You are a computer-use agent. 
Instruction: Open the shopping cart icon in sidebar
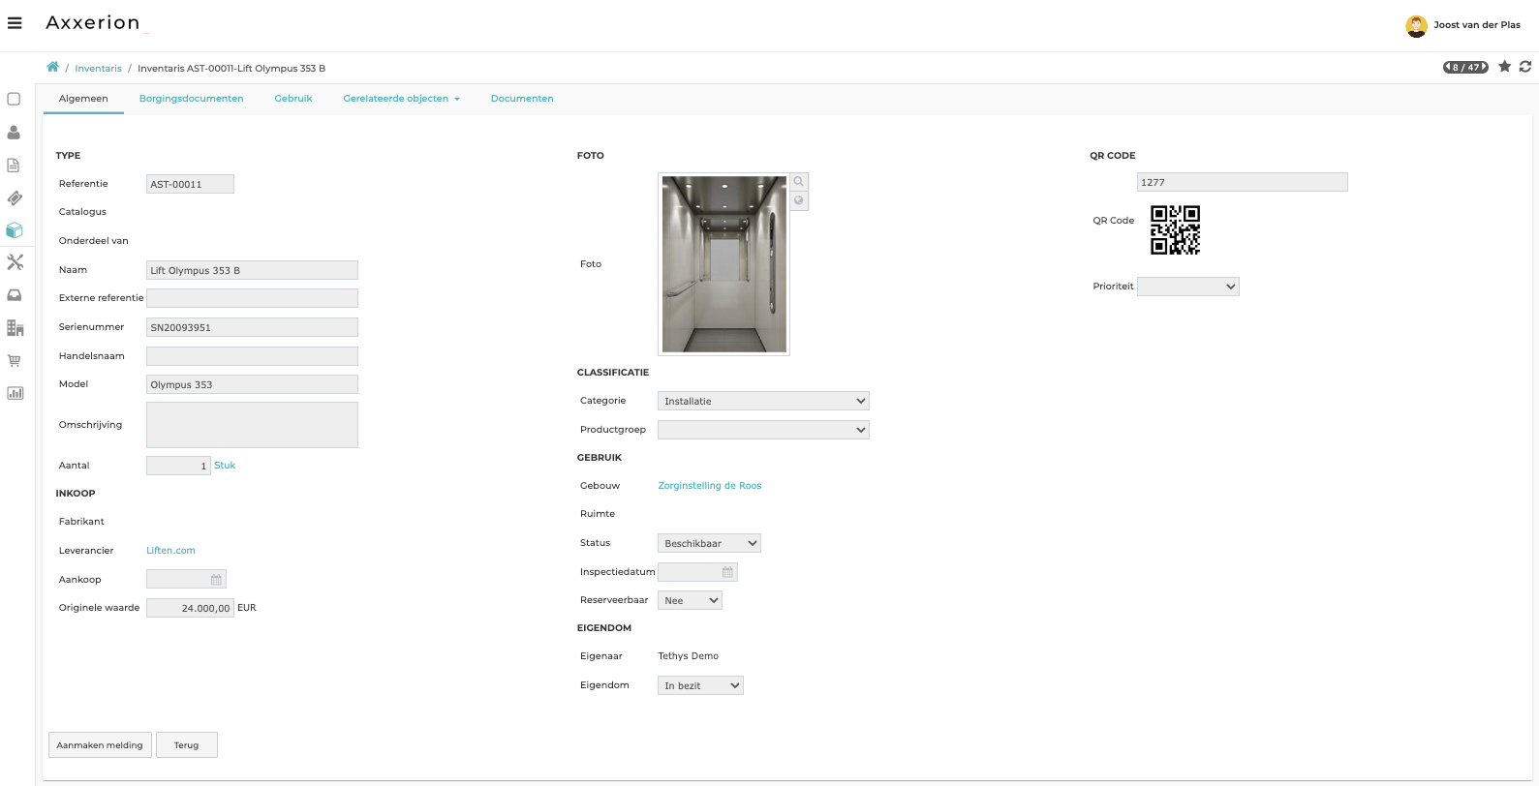point(15,360)
